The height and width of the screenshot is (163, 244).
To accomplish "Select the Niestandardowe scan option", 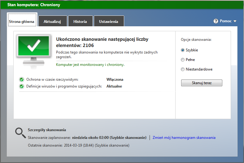I will 182,69.
